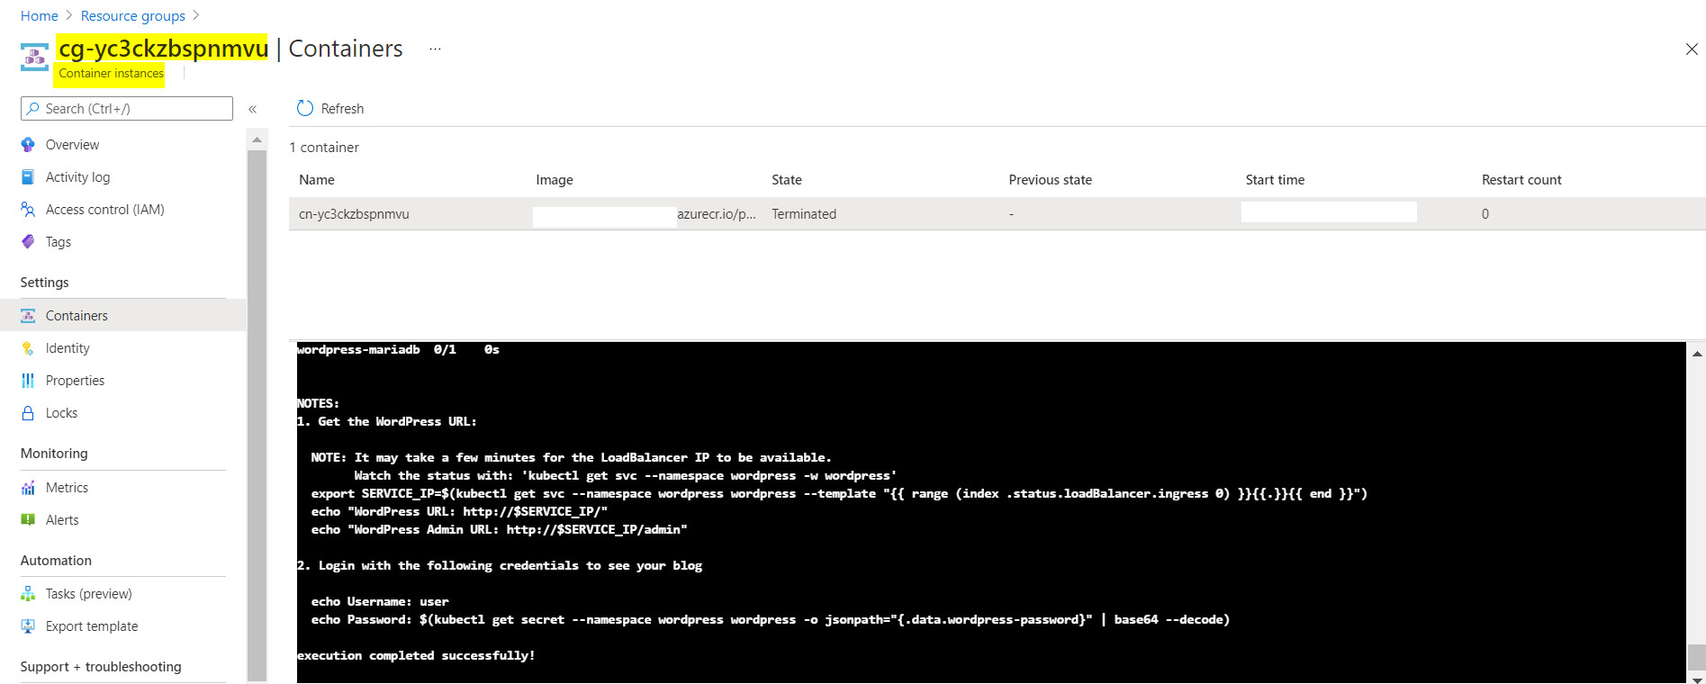The height and width of the screenshot is (684, 1706).
Task: Click the Properties bars icon
Action: click(x=28, y=381)
